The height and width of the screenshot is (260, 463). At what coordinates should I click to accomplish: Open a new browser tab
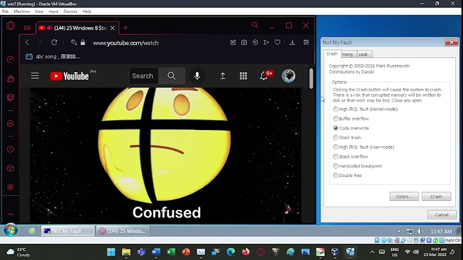125,28
